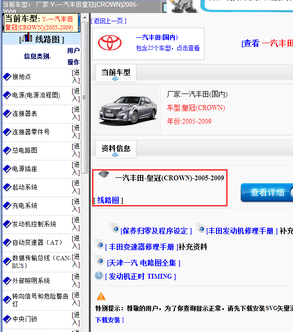Screen dimensions: 293x332
Task: Click 进入 for 自动变速器（AT） row
Action: coord(76,242)
